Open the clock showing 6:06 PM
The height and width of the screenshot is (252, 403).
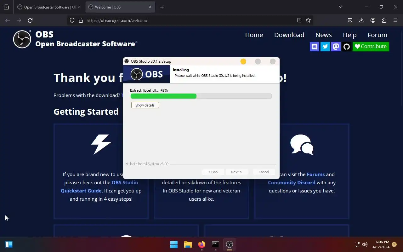[x=381, y=244]
